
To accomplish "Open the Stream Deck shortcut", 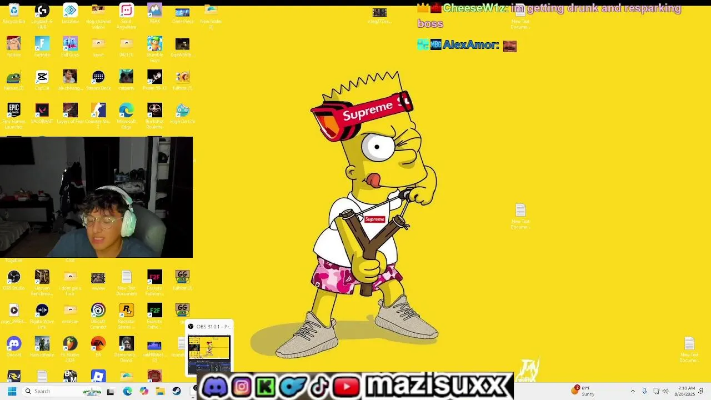I will coord(98,80).
